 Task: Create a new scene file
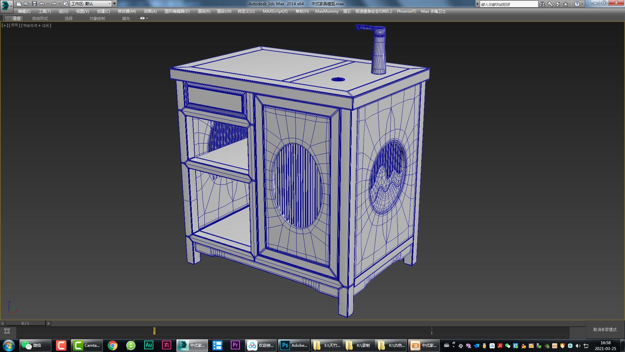click(x=19, y=4)
